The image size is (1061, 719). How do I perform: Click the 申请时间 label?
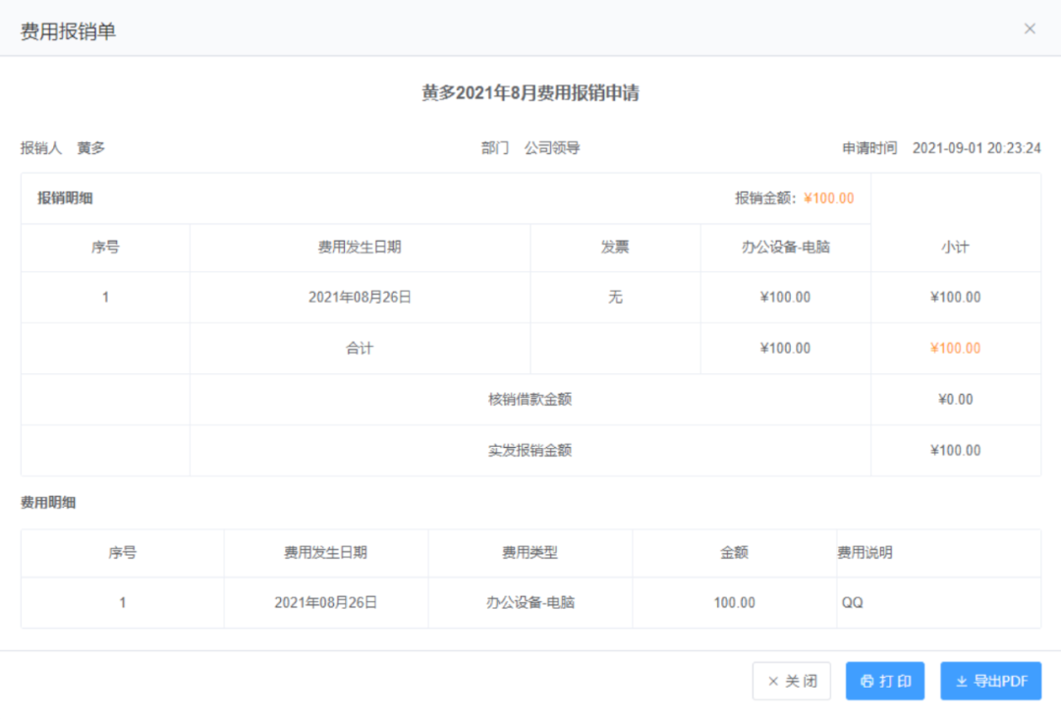869,148
